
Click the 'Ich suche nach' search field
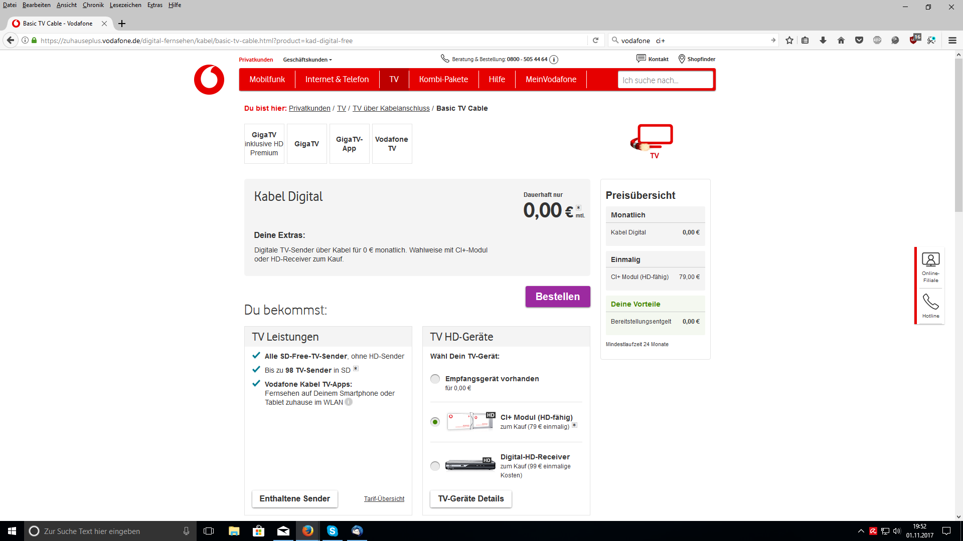tap(665, 80)
